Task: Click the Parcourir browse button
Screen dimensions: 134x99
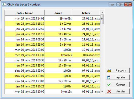Action: (x=118, y=71)
